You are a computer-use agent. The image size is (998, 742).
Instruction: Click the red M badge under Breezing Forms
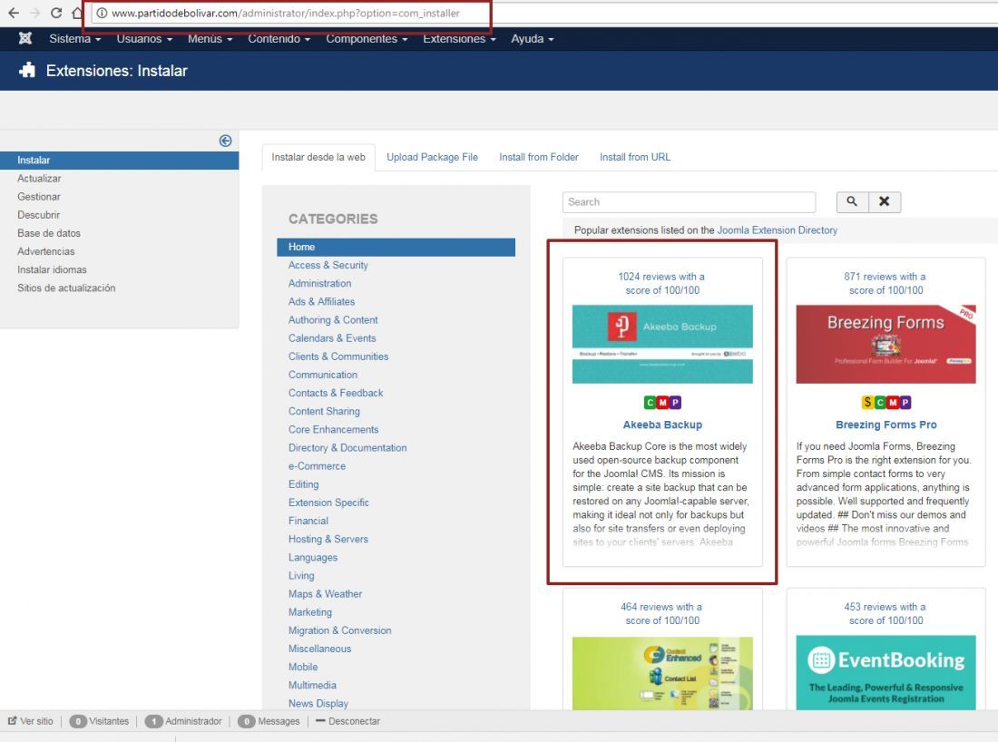pyautogui.click(x=893, y=402)
